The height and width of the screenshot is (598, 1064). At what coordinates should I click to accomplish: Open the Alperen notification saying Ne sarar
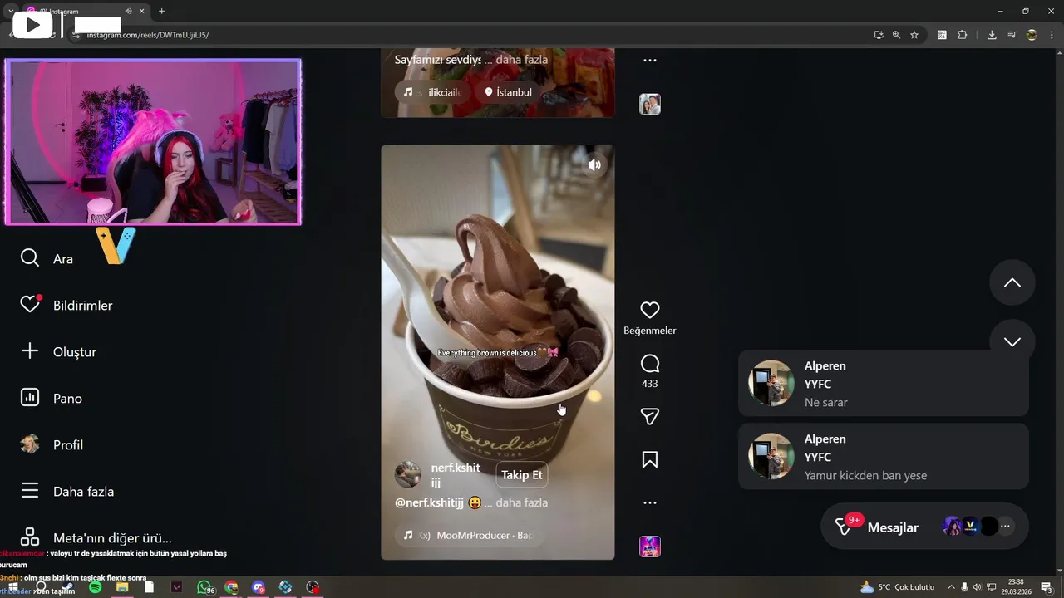884,383
